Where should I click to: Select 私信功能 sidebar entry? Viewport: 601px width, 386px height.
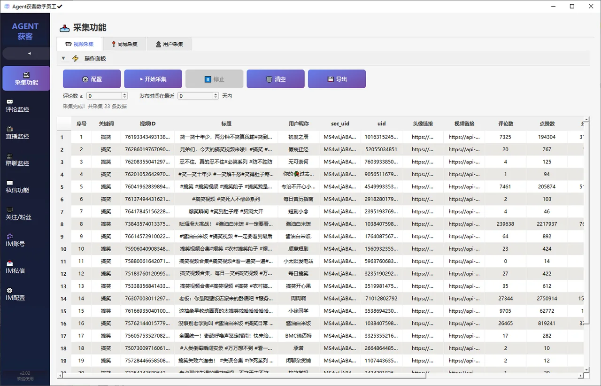click(x=17, y=186)
